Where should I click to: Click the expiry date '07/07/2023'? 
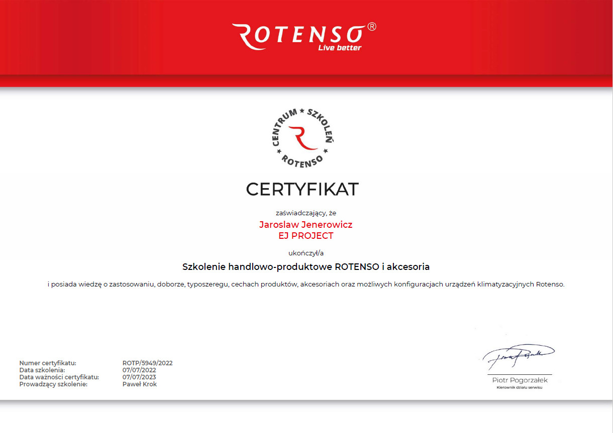(x=139, y=377)
